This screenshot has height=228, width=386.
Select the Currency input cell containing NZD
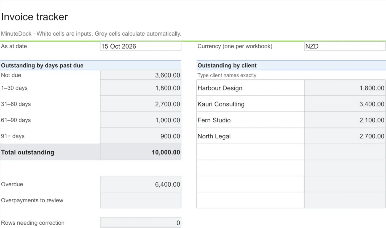pyautogui.click(x=345, y=46)
